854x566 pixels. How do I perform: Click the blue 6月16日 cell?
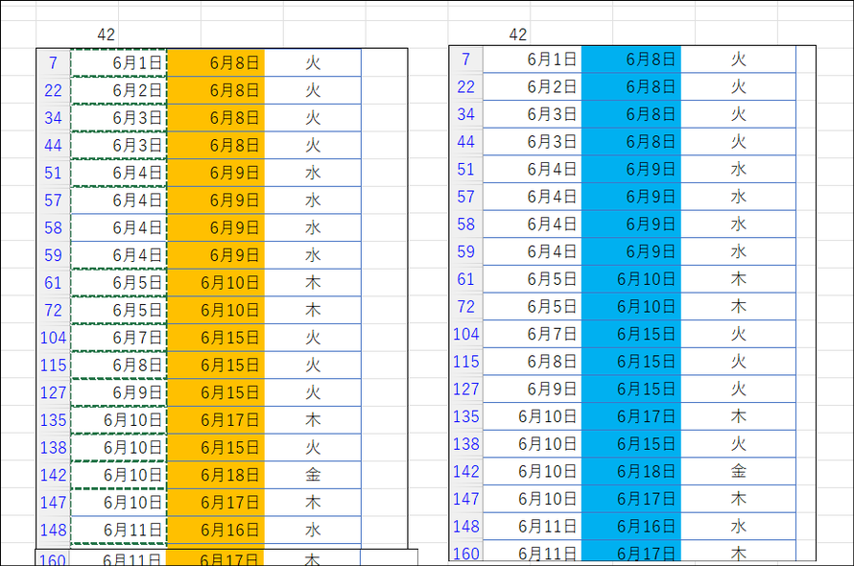[x=631, y=527]
